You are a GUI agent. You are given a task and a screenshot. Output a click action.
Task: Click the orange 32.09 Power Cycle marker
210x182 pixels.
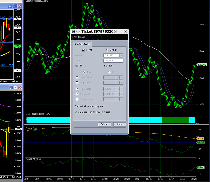tap(200, 138)
